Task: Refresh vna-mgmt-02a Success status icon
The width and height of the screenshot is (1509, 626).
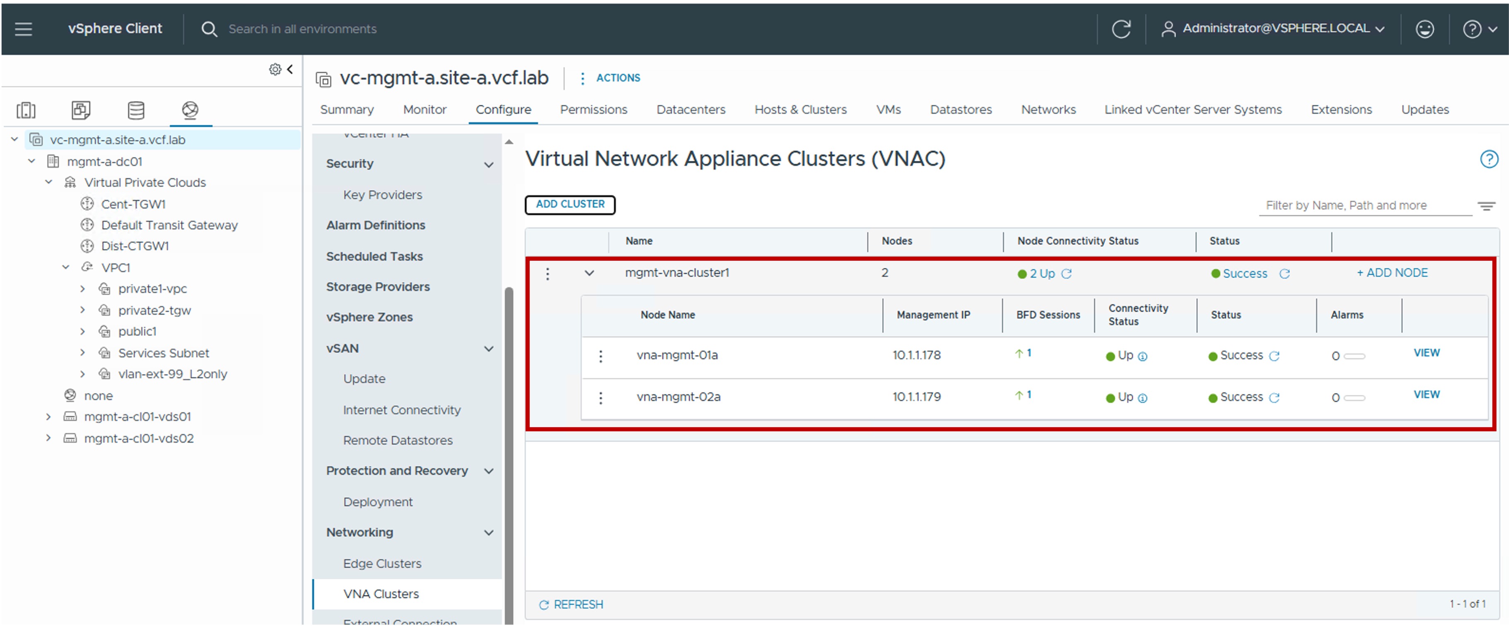Action: 1274,397
